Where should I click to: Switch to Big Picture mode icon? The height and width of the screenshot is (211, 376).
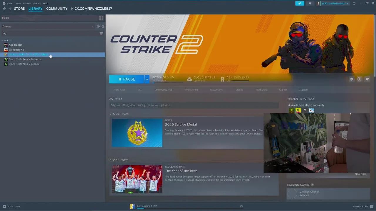[354, 3]
